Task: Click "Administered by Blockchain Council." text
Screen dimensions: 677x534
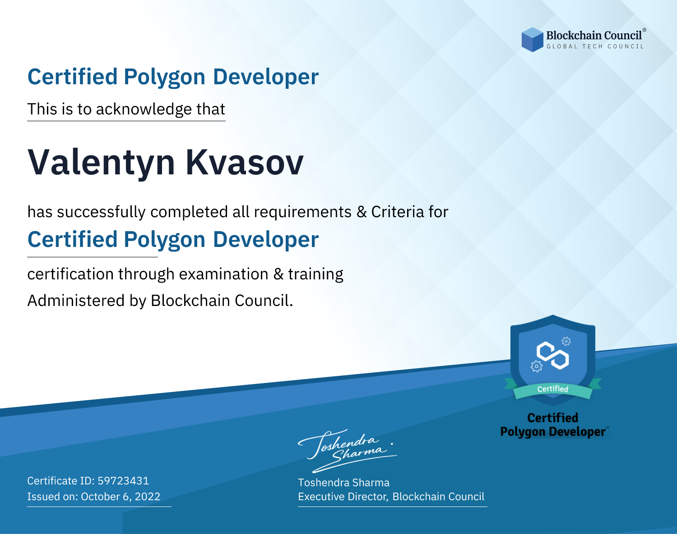Action: 160,301
